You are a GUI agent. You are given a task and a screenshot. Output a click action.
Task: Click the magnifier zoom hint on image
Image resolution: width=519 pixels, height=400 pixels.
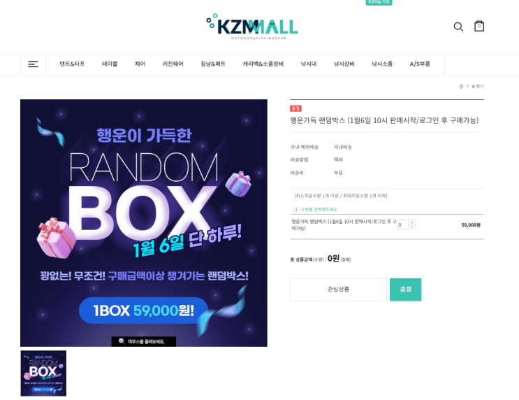pyautogui.click(x=144, y=341)
